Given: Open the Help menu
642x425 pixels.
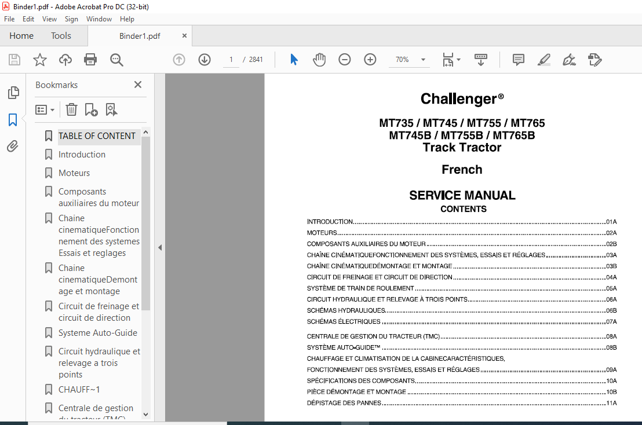Looking at the screenshot, I should coord(127,19).
